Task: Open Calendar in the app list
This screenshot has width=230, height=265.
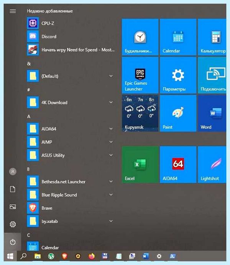Action: tap(71, 247)
